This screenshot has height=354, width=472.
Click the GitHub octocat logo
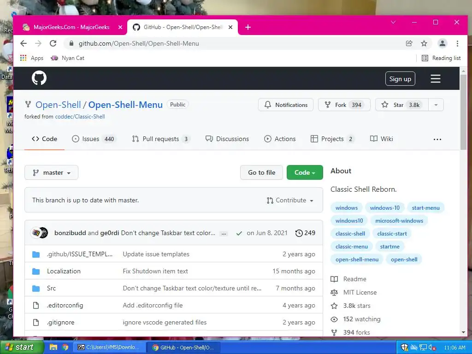39,78
